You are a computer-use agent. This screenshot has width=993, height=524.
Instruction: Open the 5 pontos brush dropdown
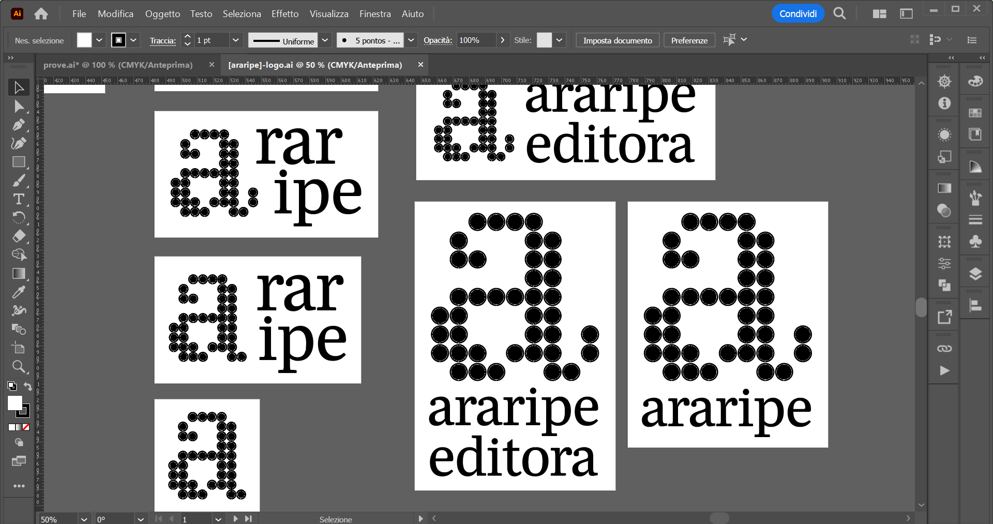click(411, 40)
